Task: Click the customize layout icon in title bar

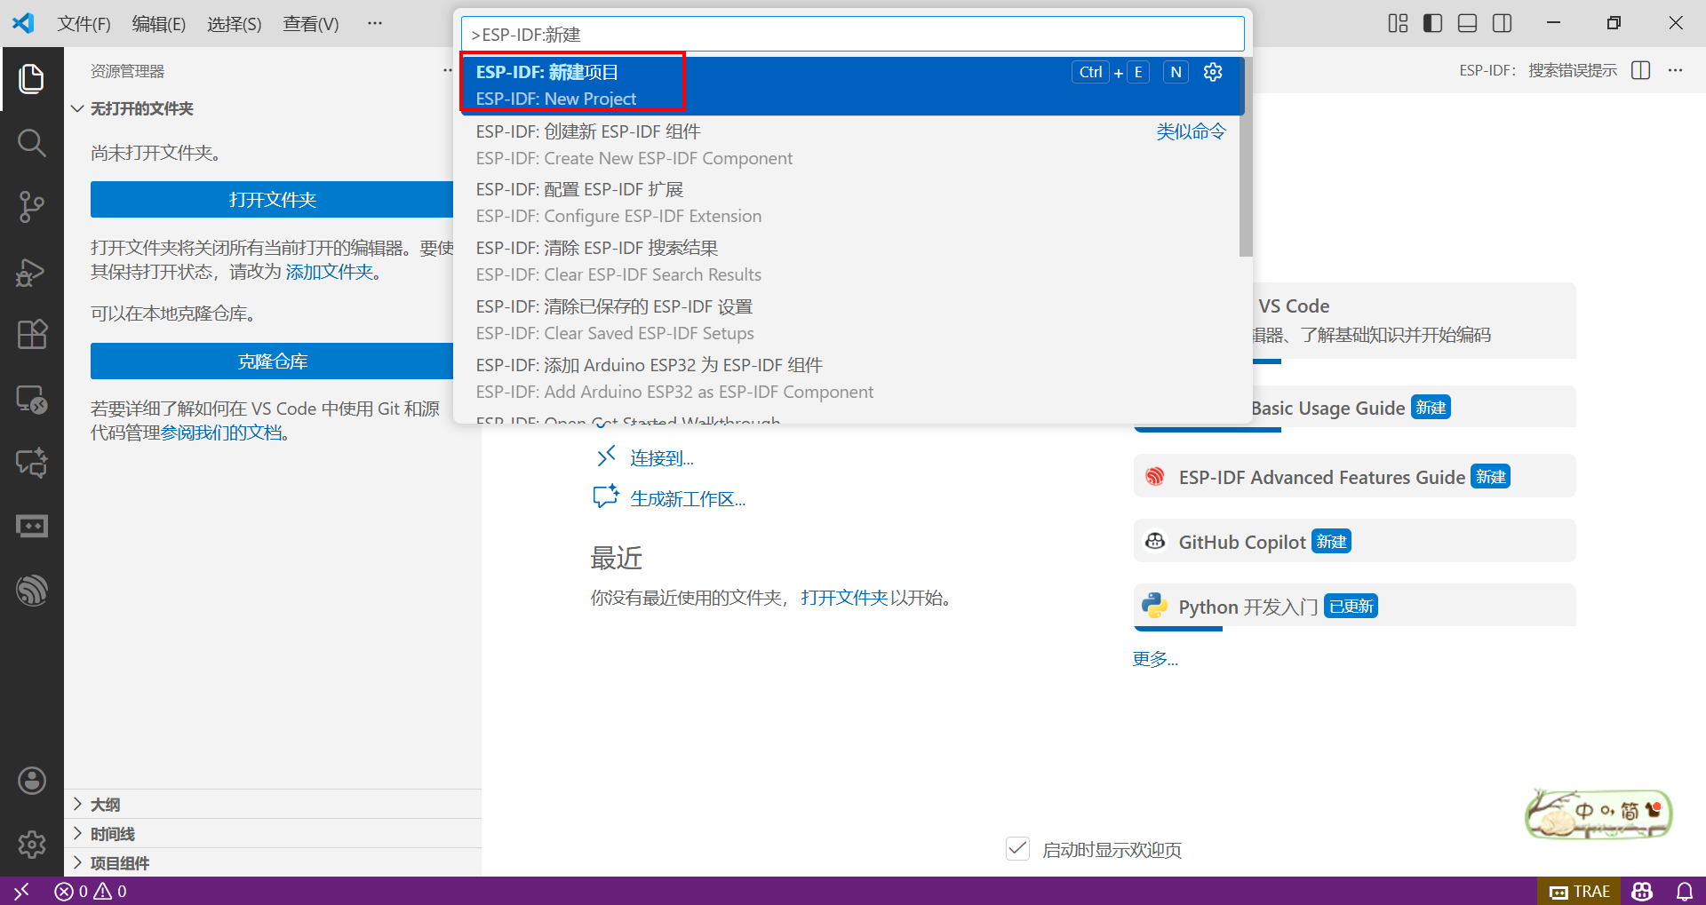Action: click(1398, 23)
